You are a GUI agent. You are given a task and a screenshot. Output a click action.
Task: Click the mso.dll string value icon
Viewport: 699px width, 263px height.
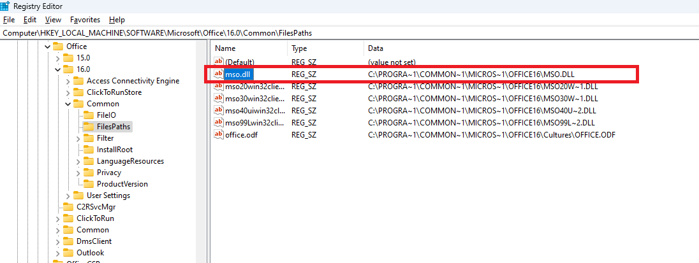point(219,75)
